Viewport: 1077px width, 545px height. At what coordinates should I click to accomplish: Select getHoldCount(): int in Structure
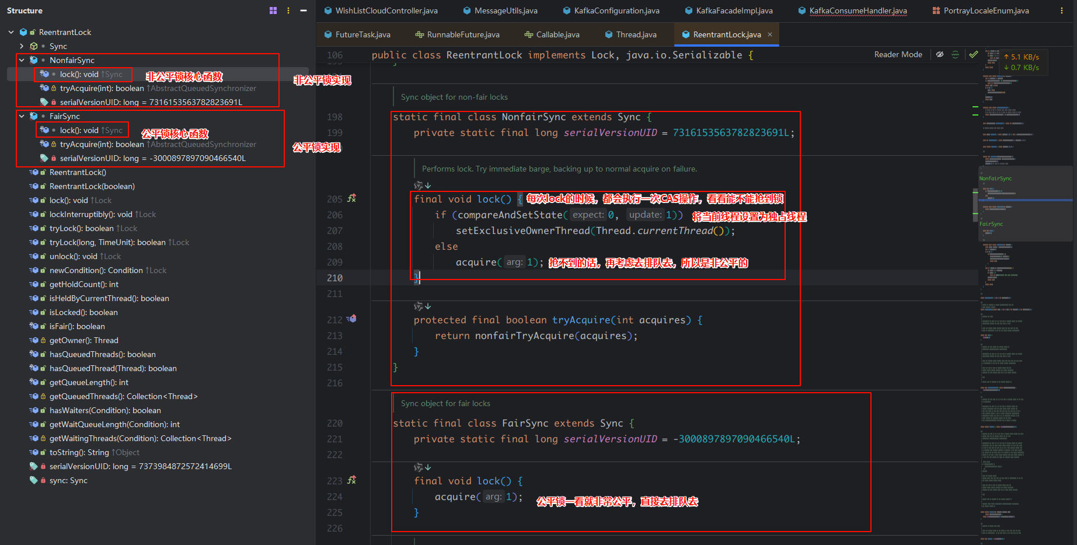(84, 284)
